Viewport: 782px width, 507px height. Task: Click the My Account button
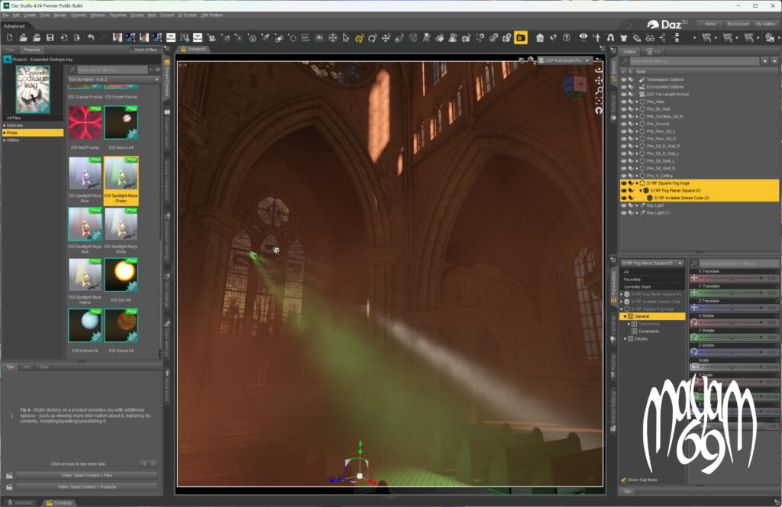pos(738,24)
